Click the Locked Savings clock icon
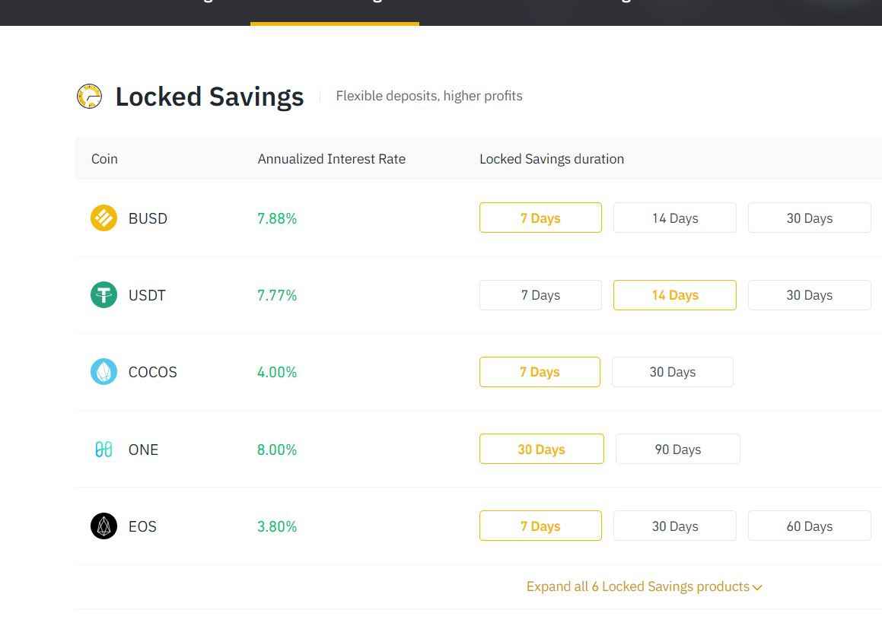The image size is (882, 626). [90, 96]
